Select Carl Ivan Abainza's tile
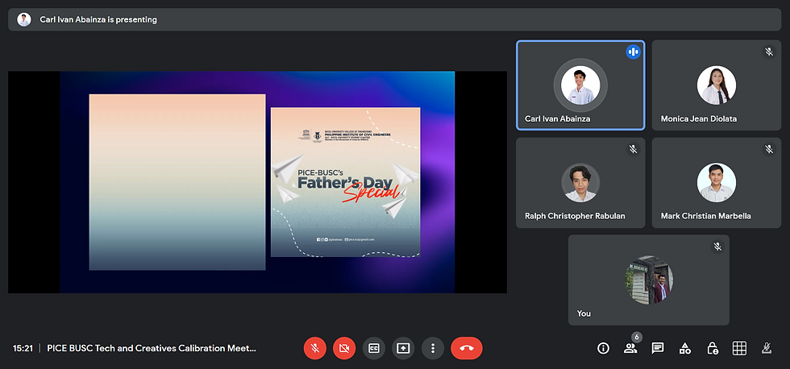790x369 pixels. [x=580, y=85]
